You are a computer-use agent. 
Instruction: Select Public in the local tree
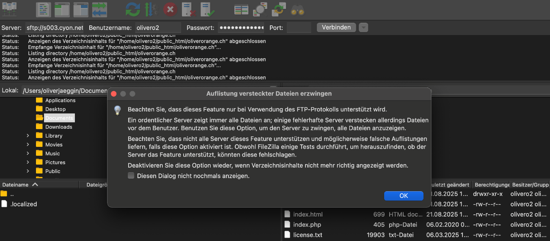53,171
